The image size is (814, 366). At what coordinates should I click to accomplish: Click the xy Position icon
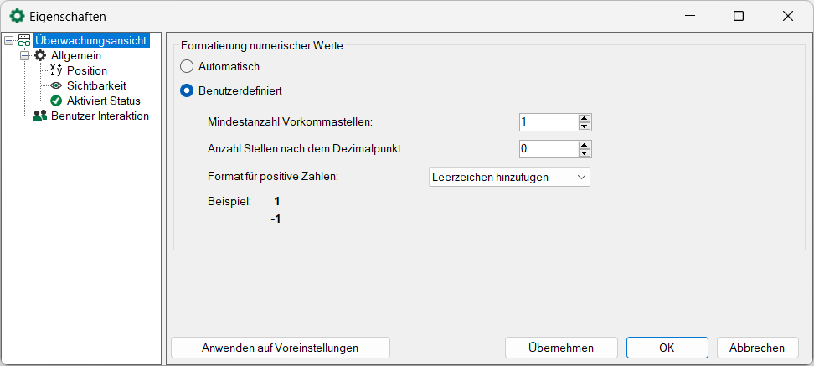(56, 70)
